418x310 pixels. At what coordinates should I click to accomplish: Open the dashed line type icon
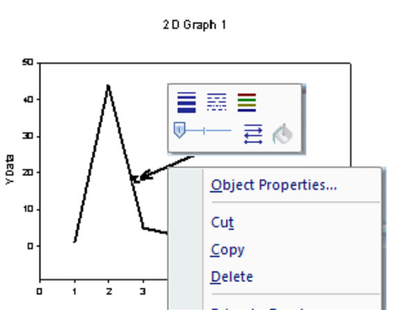217,102
